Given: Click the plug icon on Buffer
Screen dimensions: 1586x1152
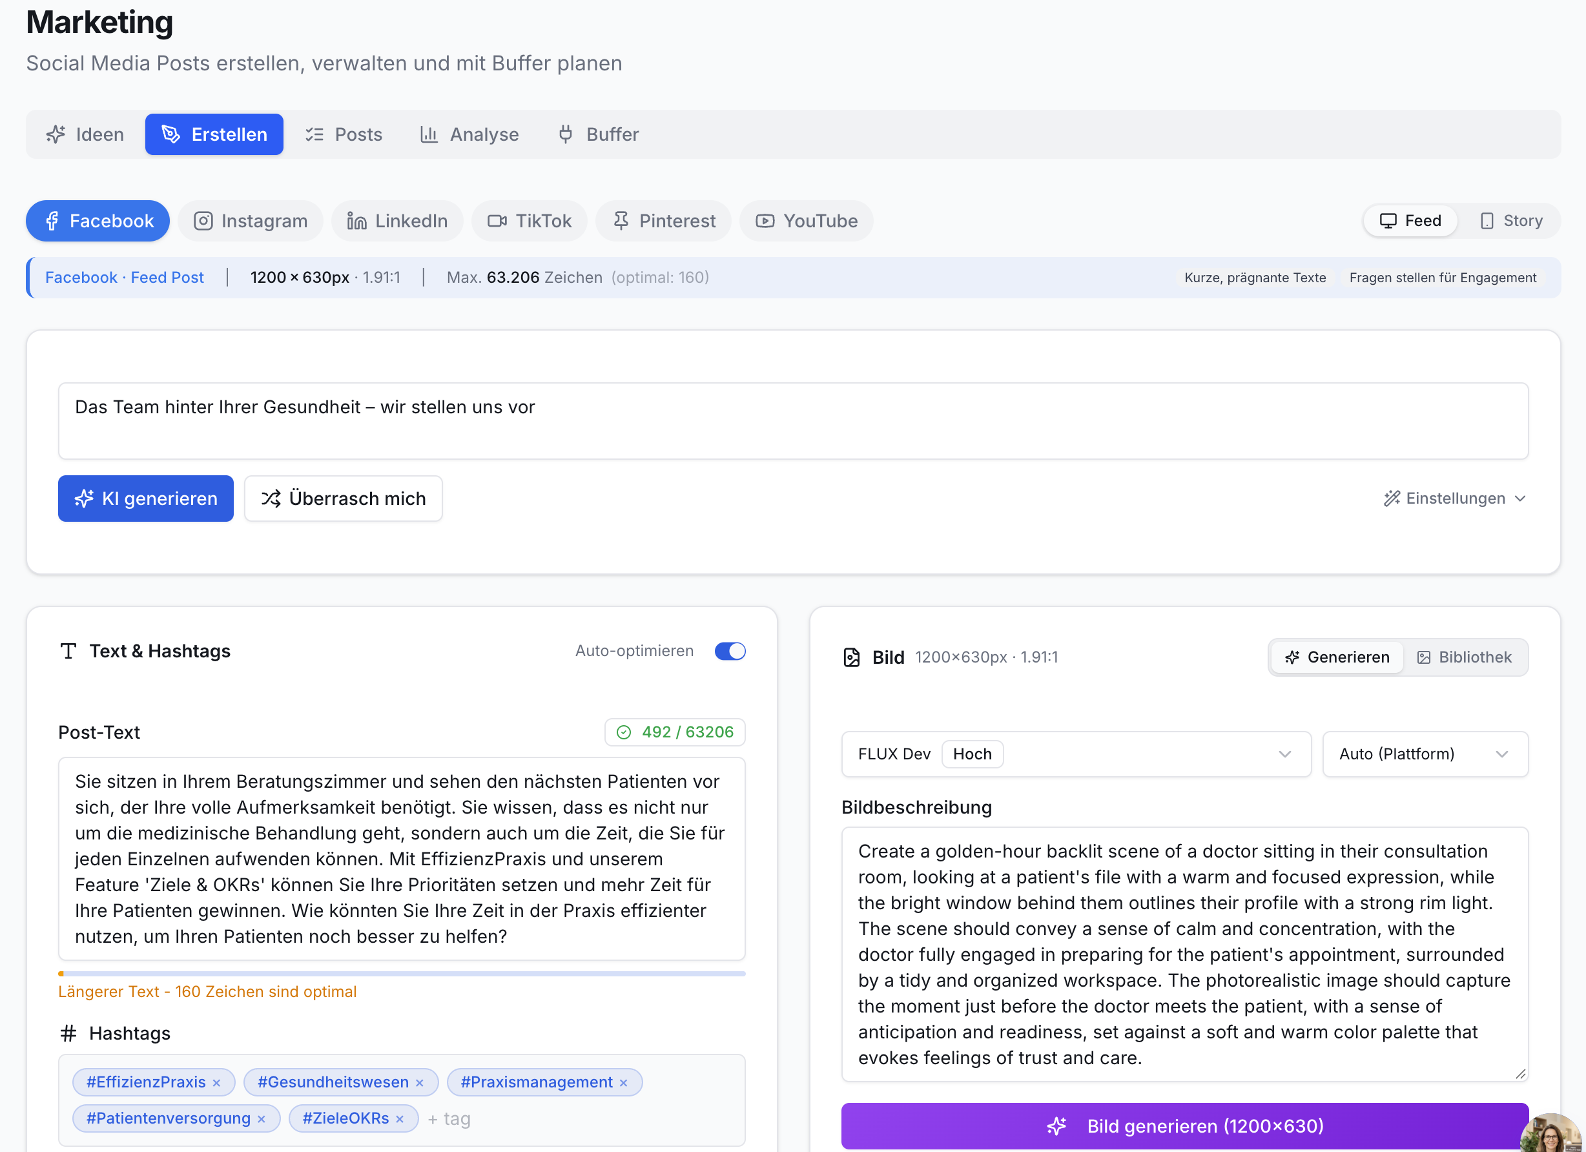Looking at the screenshot, I should click(566, 134).
